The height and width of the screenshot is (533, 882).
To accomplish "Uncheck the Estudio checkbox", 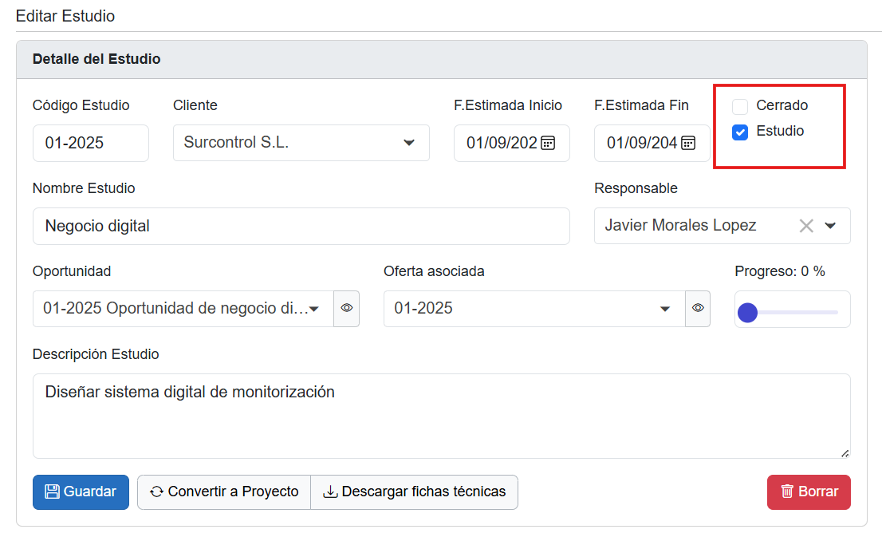I will (x=740, y=132).
